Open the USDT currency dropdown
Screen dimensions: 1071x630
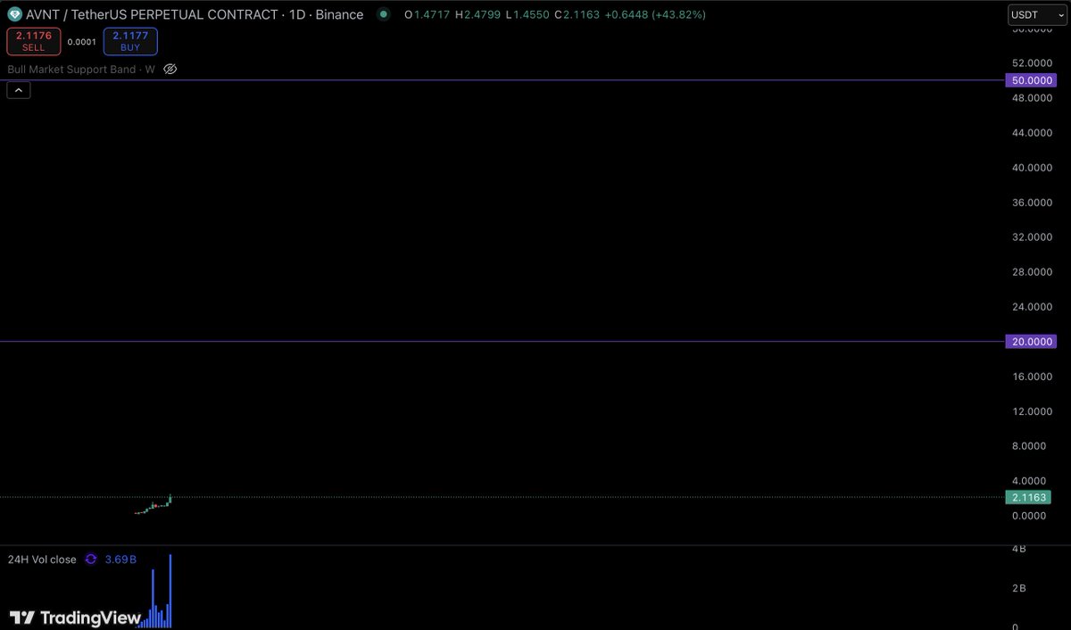[x=1035, y=15]
